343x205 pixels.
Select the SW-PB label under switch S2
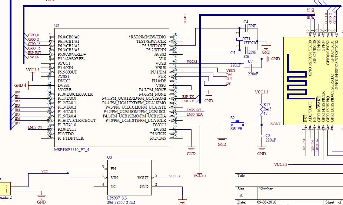coord(236,129)
